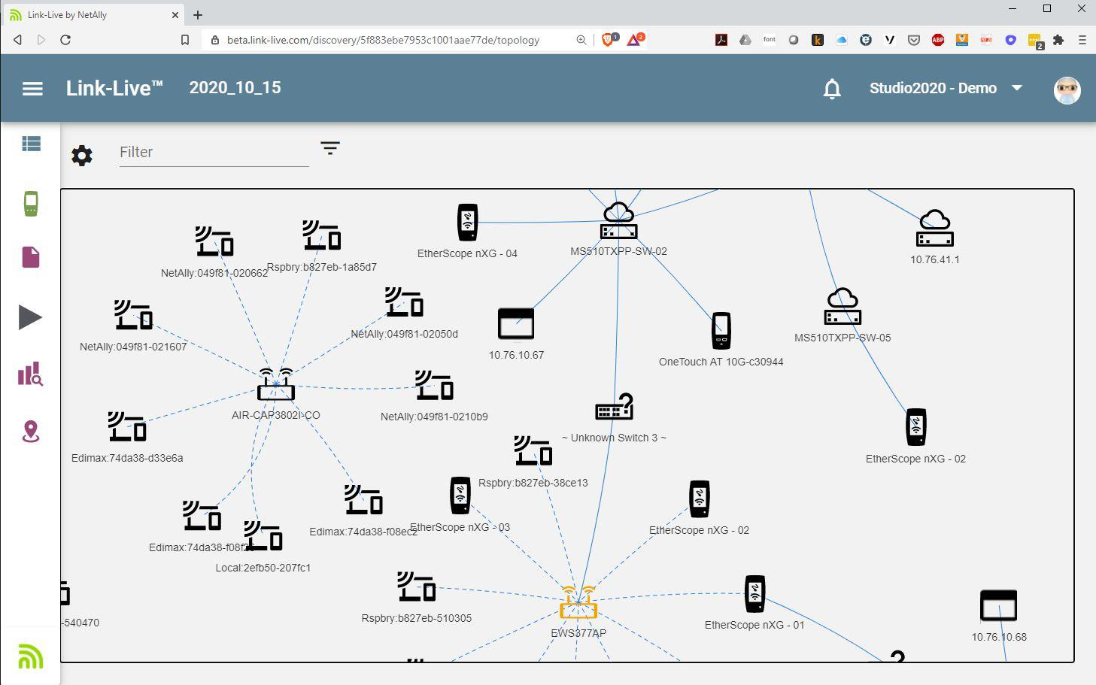
Task: Expand the Studio2020 - Demo organization dropdown
Action: point(946,88)
